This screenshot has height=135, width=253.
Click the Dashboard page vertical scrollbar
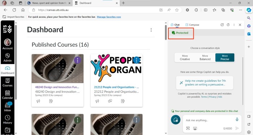click(x=166, y=32)
